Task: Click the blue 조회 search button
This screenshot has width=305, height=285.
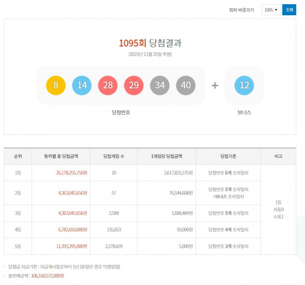Action: click(289, 9)
